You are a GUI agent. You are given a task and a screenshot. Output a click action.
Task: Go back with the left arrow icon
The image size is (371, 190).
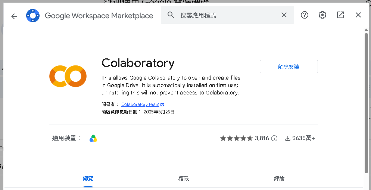14,16
